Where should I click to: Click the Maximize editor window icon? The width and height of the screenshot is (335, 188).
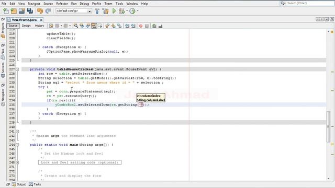(331, 19)
